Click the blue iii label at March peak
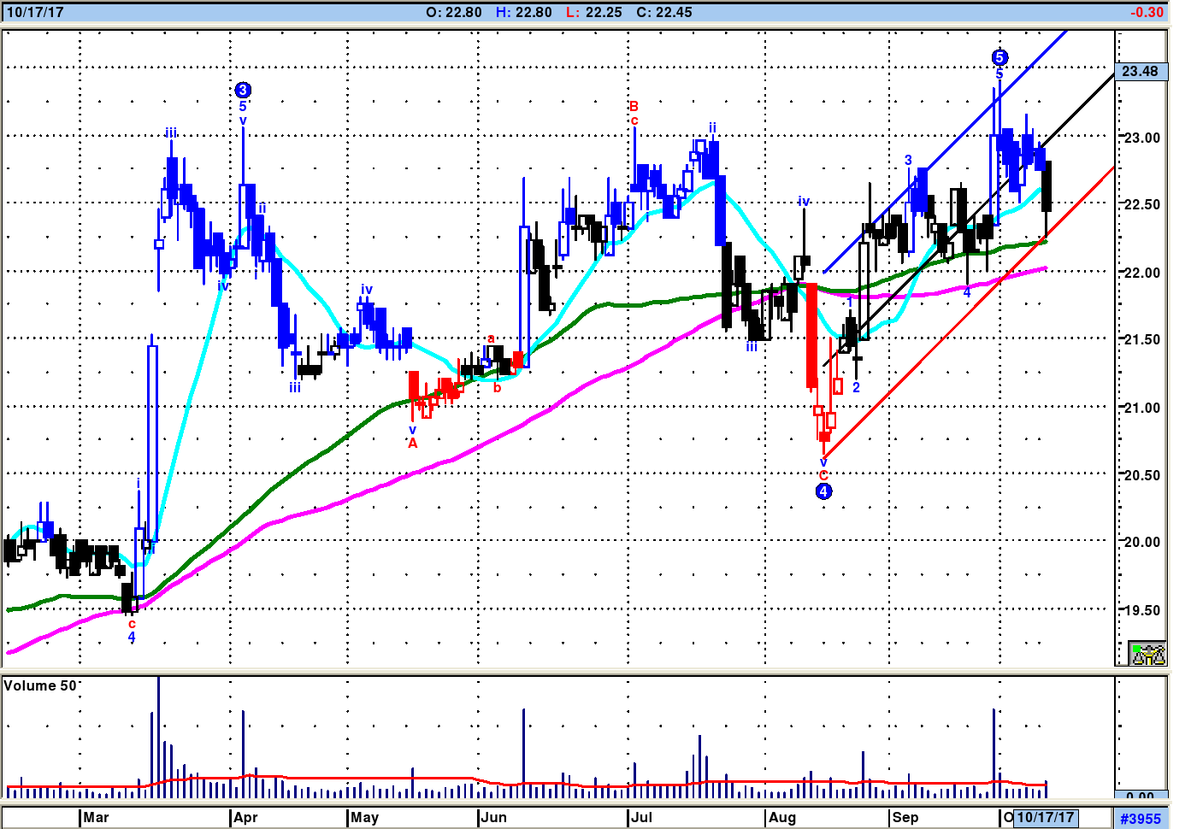This screenshot has width=1197, height=829. 171,132
